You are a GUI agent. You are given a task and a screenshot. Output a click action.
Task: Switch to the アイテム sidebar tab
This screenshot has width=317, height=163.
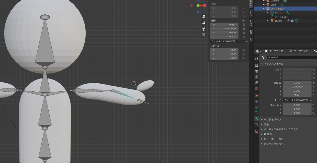tap(251, 3)
